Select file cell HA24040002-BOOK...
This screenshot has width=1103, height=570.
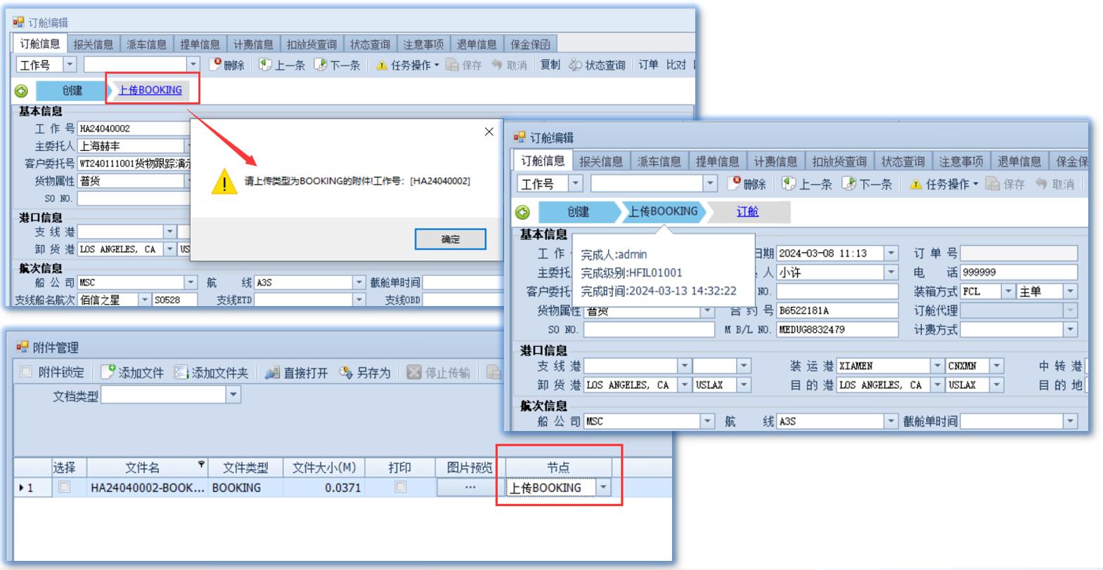tap(148, 488)
